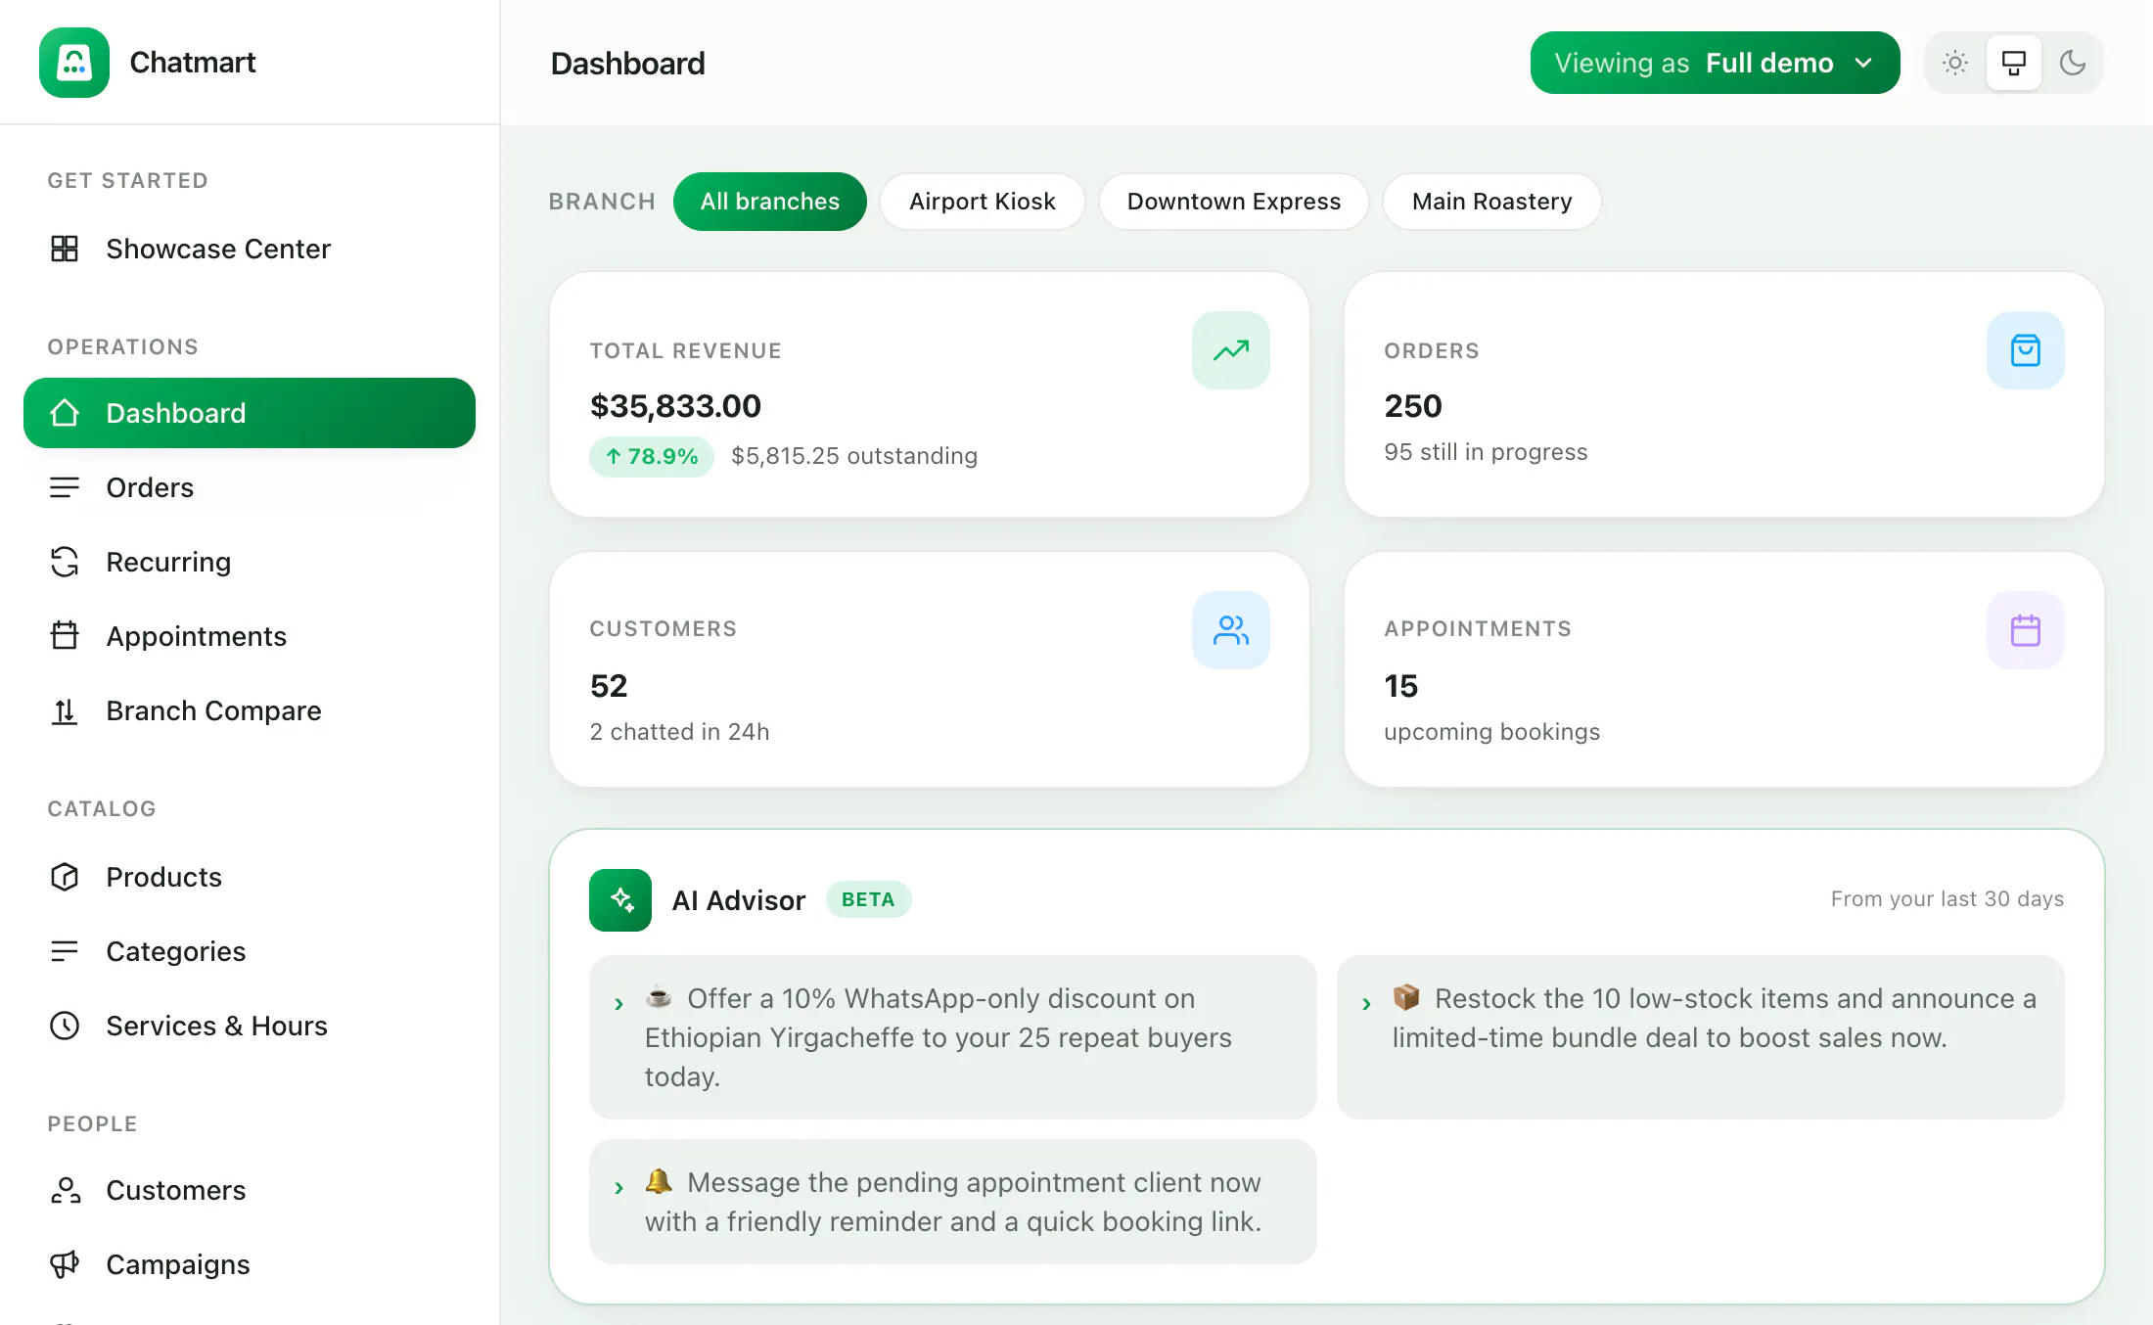Select system theme with the monitor icon
Viewport: 2153px width, 1325px height.
[2014, 63]
